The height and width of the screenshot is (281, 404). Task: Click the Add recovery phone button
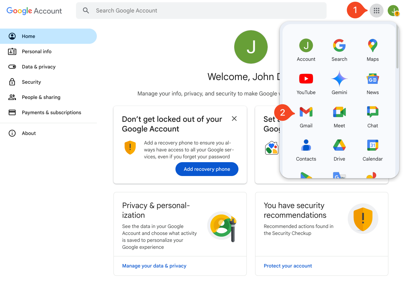pos(207,169)
